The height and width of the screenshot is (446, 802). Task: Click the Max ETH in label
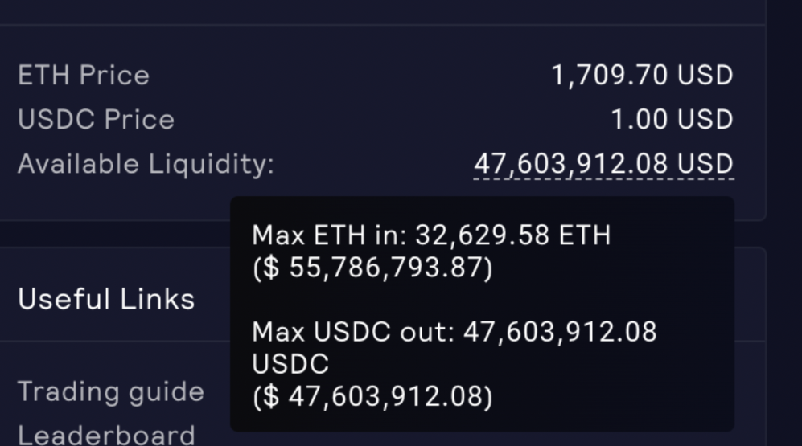click(x=330, y=235)
